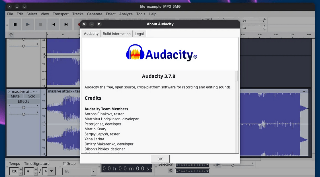This screenshot has height=177, width=320.
Task: Open the massive attack track menu dots
Action: [x=38, y=92]
